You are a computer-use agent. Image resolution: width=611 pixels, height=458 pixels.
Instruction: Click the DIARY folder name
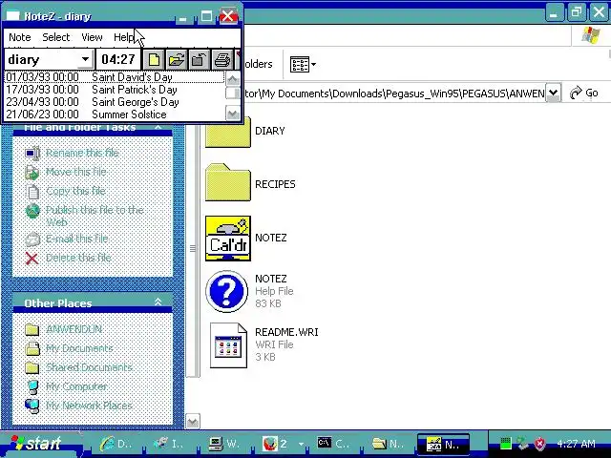coord(270,131)
